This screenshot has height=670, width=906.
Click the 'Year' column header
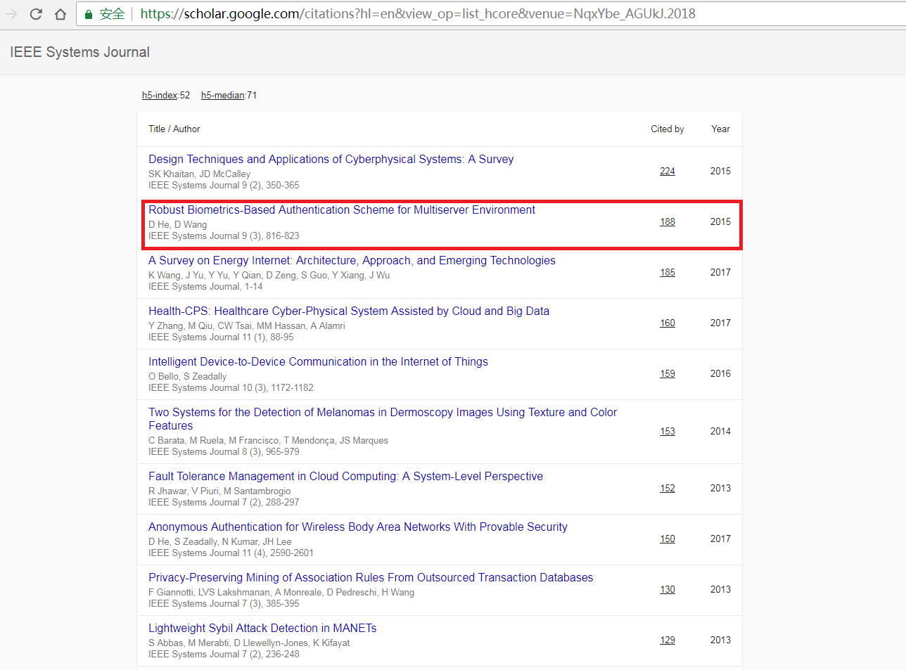720,129
